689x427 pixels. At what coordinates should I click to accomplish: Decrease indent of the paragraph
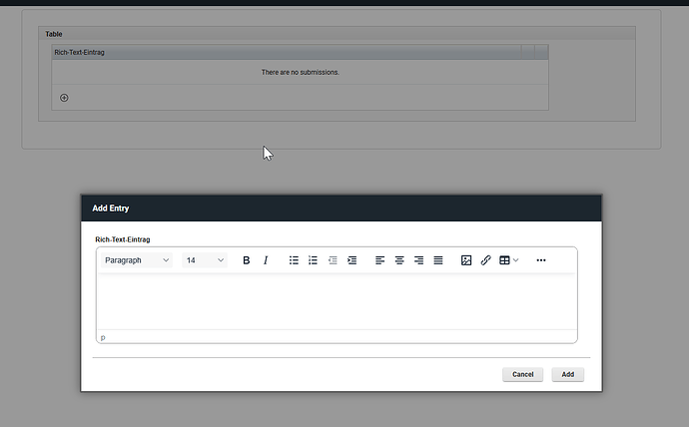pos(333,260)
